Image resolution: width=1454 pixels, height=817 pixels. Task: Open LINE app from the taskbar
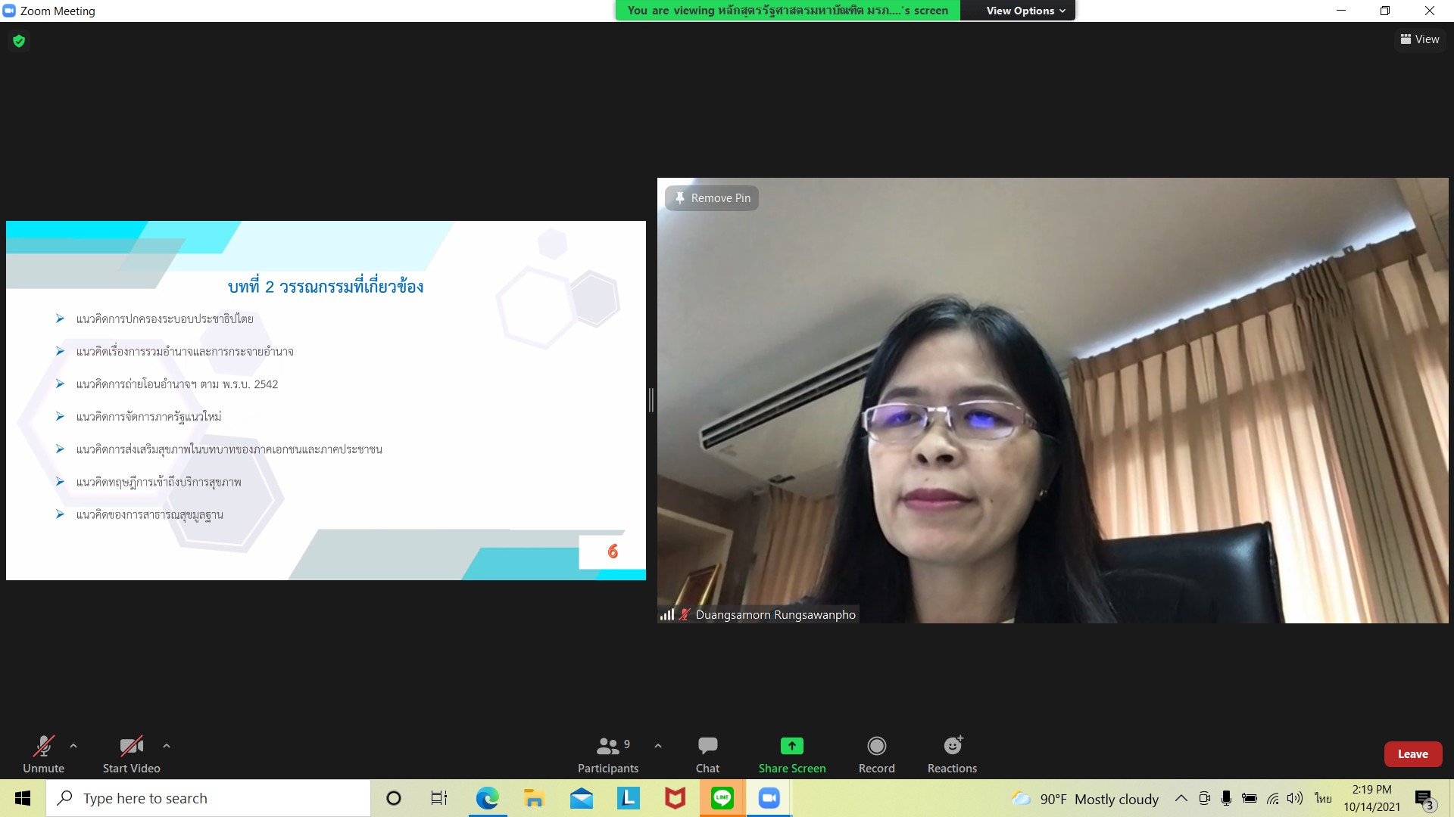722,798
